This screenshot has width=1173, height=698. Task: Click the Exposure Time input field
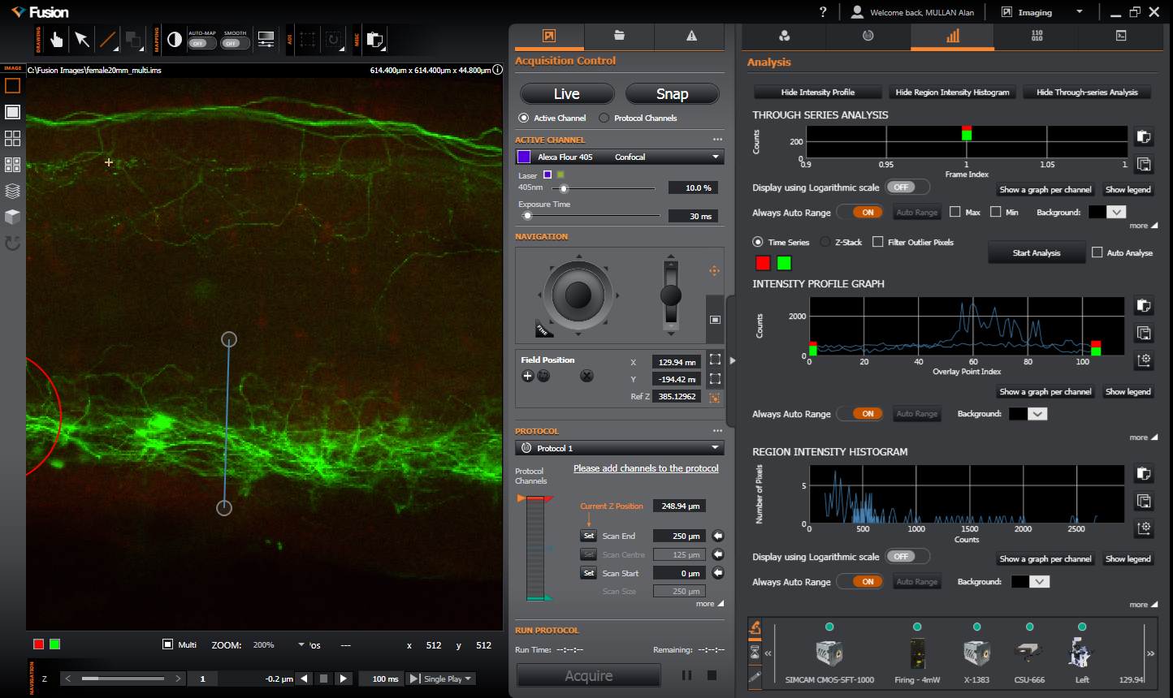coord(692,216)
